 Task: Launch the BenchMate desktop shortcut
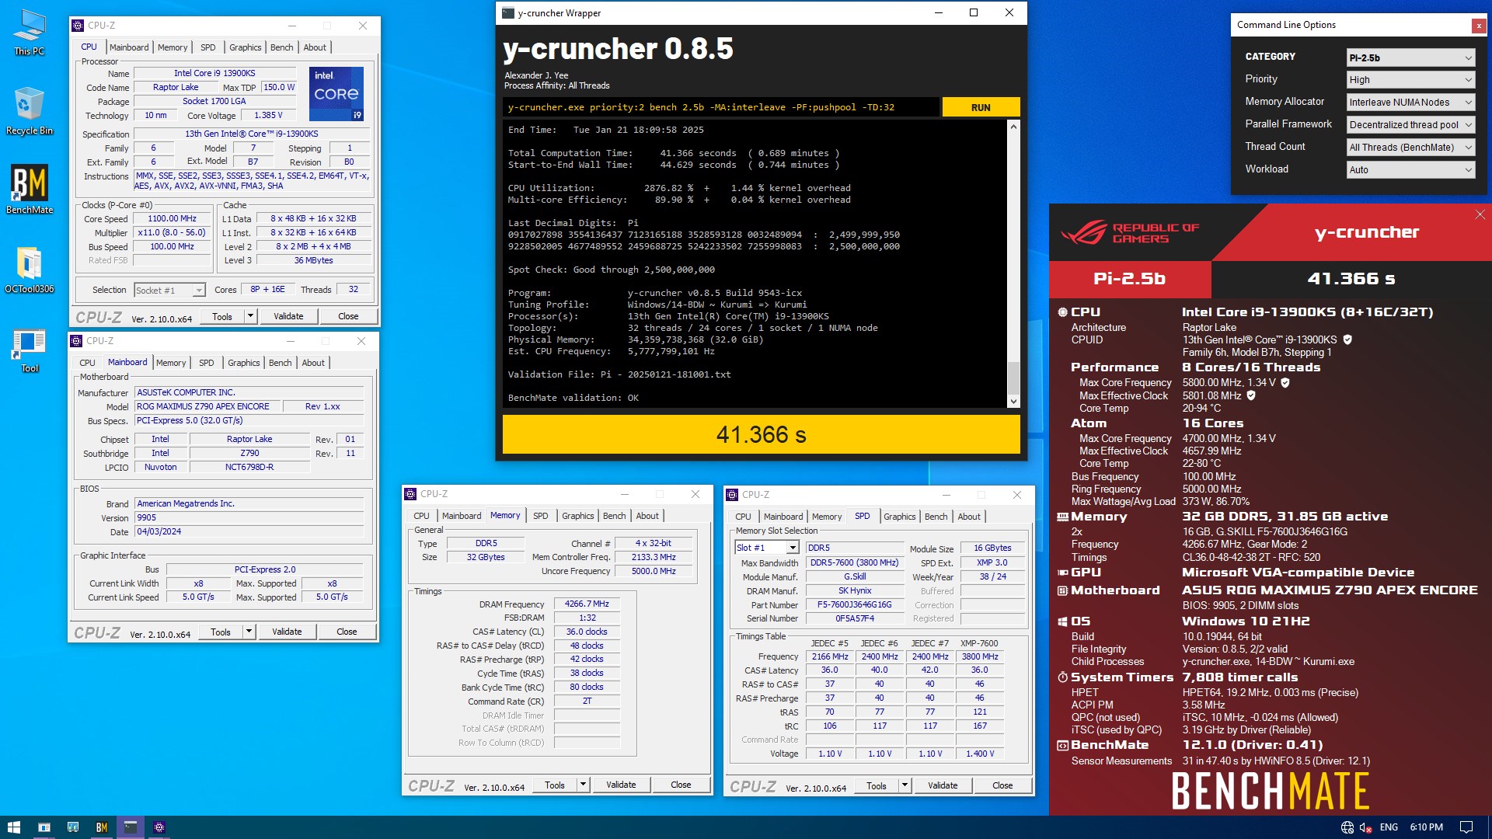coord(30,190)
